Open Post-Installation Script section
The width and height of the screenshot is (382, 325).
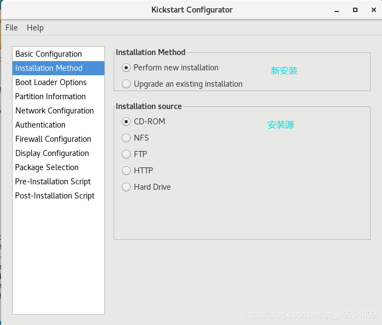pyautogui.click(x=58, y=196)
